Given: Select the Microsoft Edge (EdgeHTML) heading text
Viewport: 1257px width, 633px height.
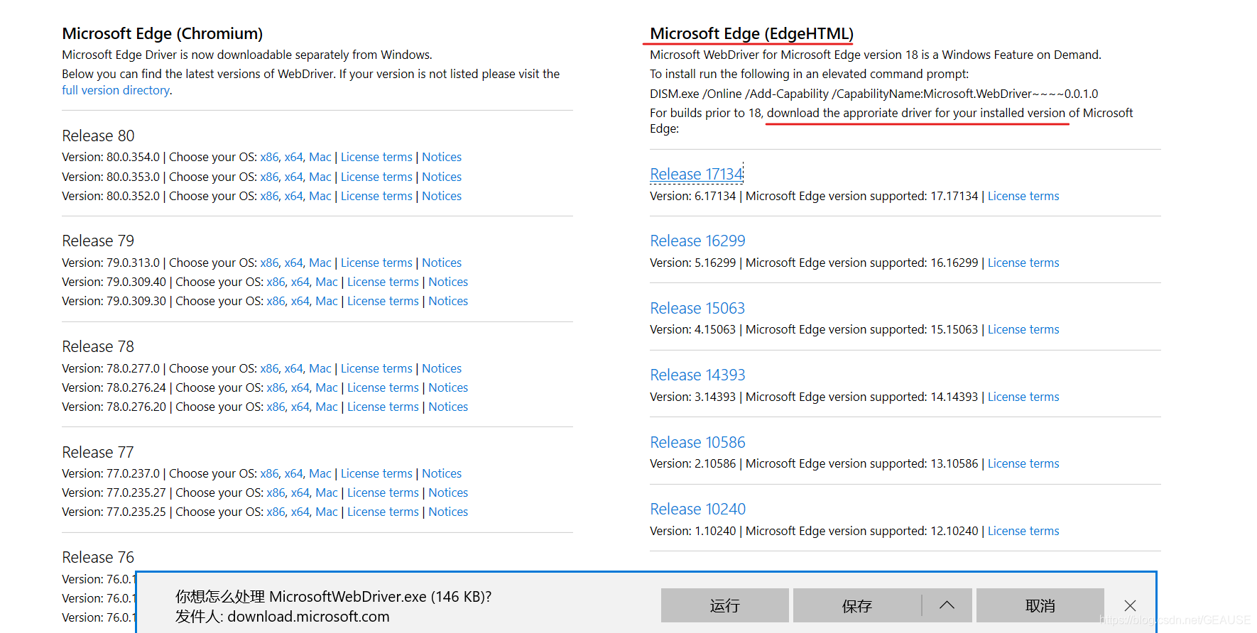Looking at the screenshot, I should [x=751, y=33].
